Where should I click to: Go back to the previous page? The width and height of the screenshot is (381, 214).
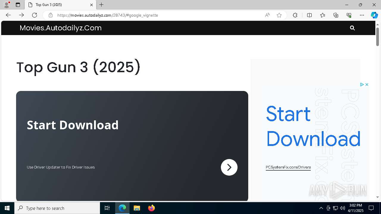pyautogui.click(x=8, y=15)
